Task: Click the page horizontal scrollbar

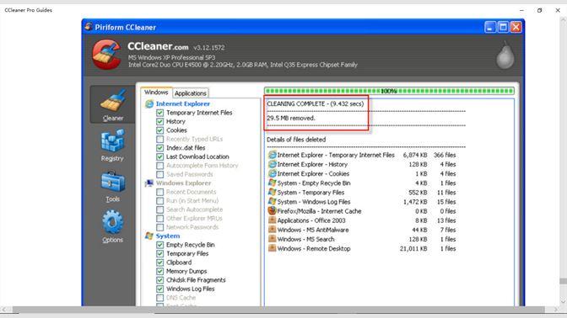Action: tap(278, 310)
